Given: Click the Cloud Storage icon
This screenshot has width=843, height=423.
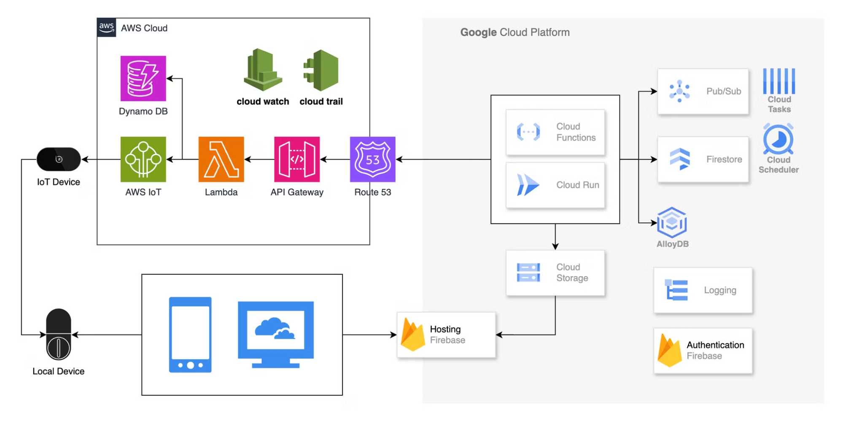Looking at the screenshot, I should point(528,273).
